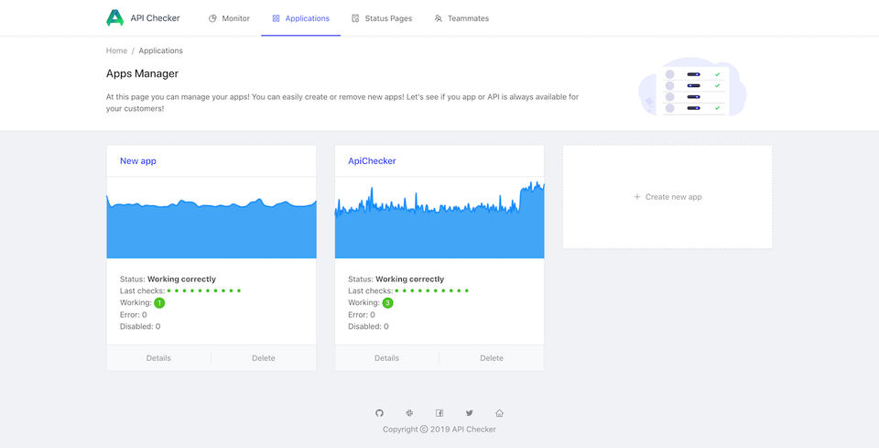This screenshot has width=879, height=448.
Task: Select the Applications tab
Action: (x=301, y=18)
